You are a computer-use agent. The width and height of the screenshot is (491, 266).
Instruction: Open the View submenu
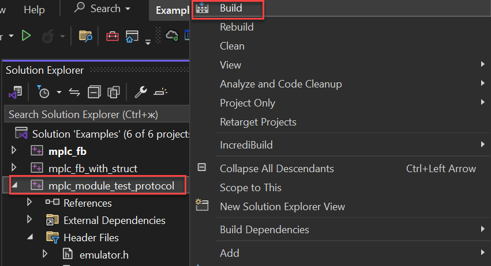[x=230, y=65]
